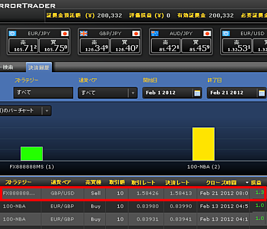Click the GBP/JPY buy price 126.407

point(125,46)
